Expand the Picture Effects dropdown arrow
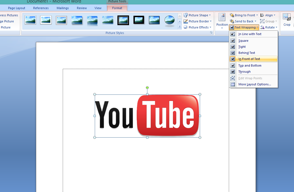The width and height of the screenshot is (294, 192). point(210,27)
